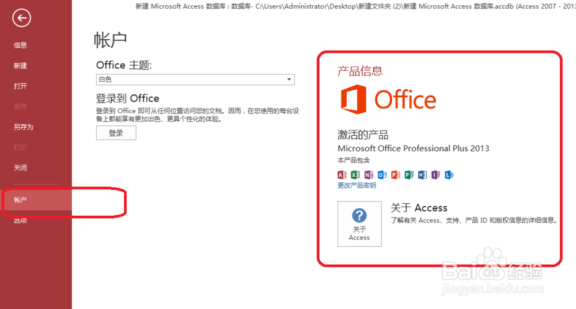576x309 pixels.
Task: Open the Office 主题 dropdown
Action: (195, 79)
